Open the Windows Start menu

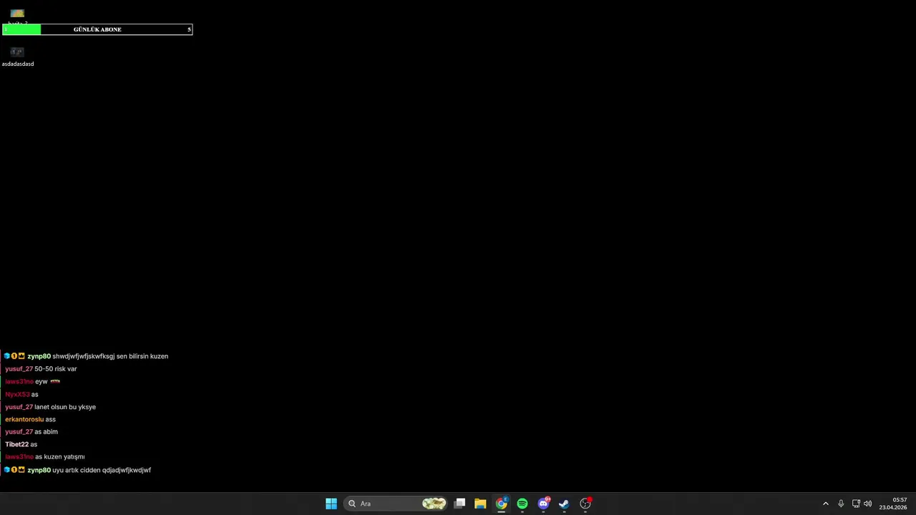tap(331, 504)
